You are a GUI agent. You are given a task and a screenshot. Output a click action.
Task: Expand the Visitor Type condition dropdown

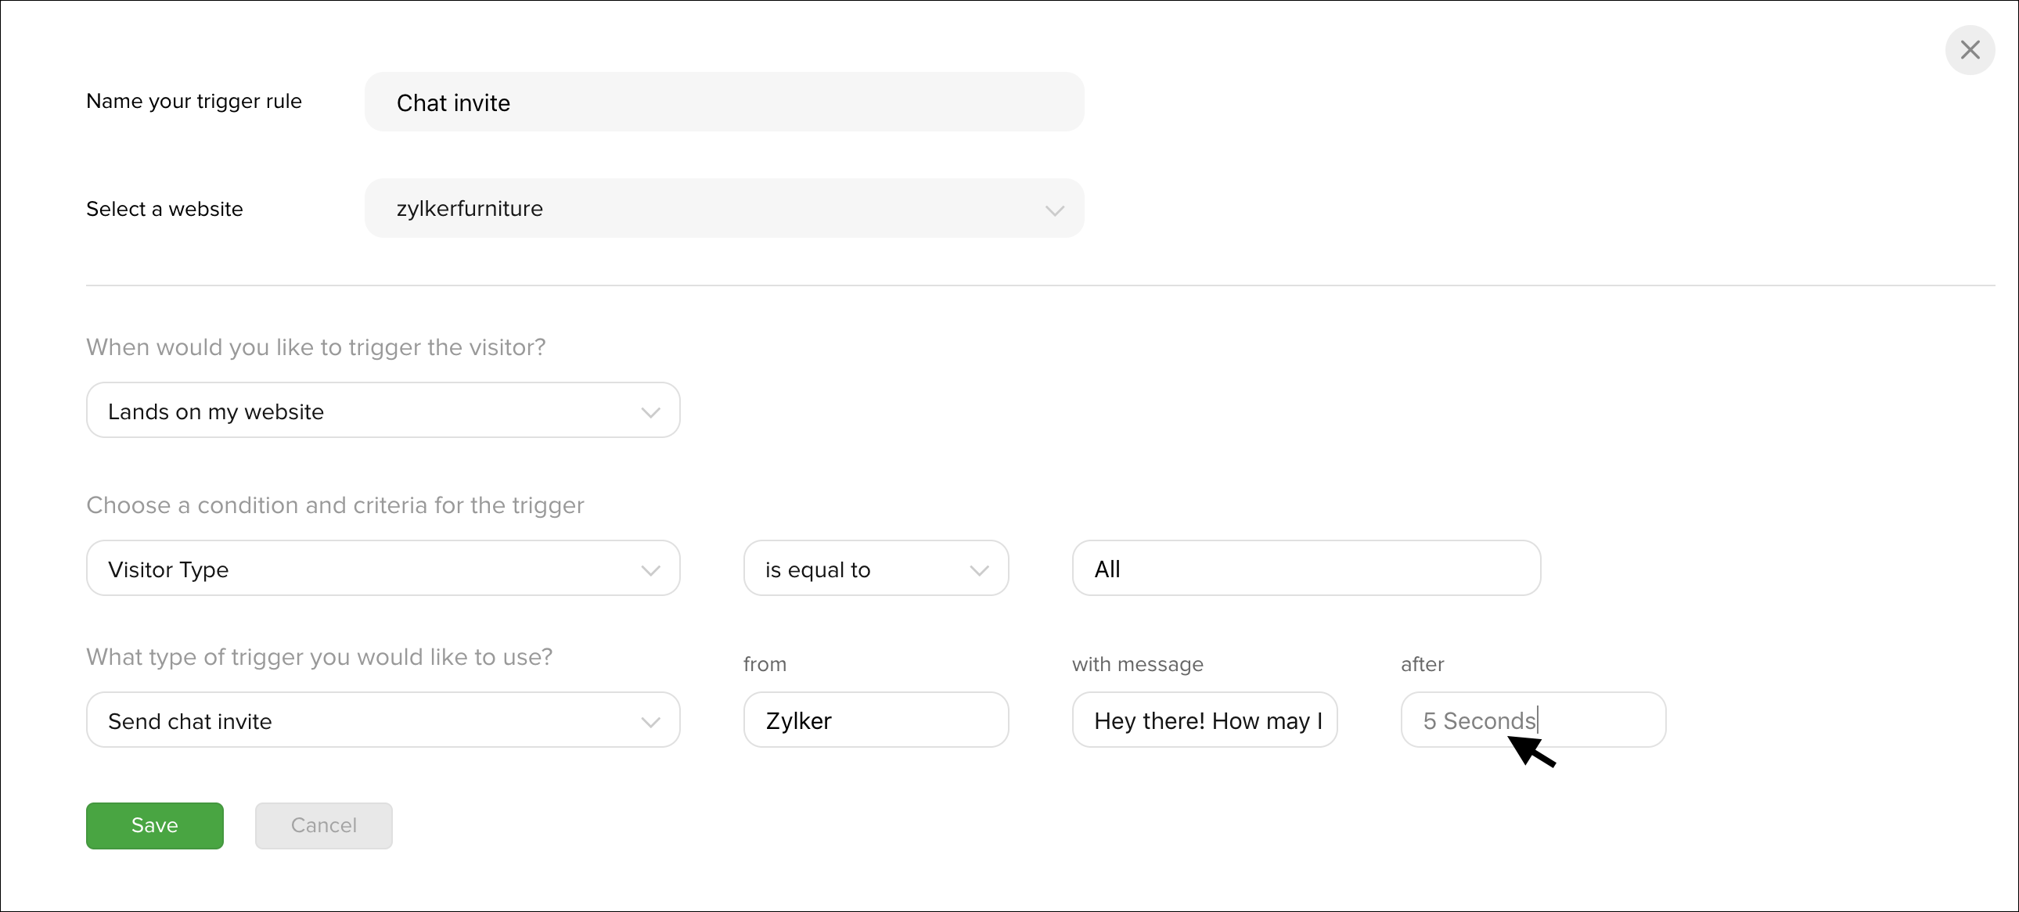pyautogui.click(x=383, y=568)
